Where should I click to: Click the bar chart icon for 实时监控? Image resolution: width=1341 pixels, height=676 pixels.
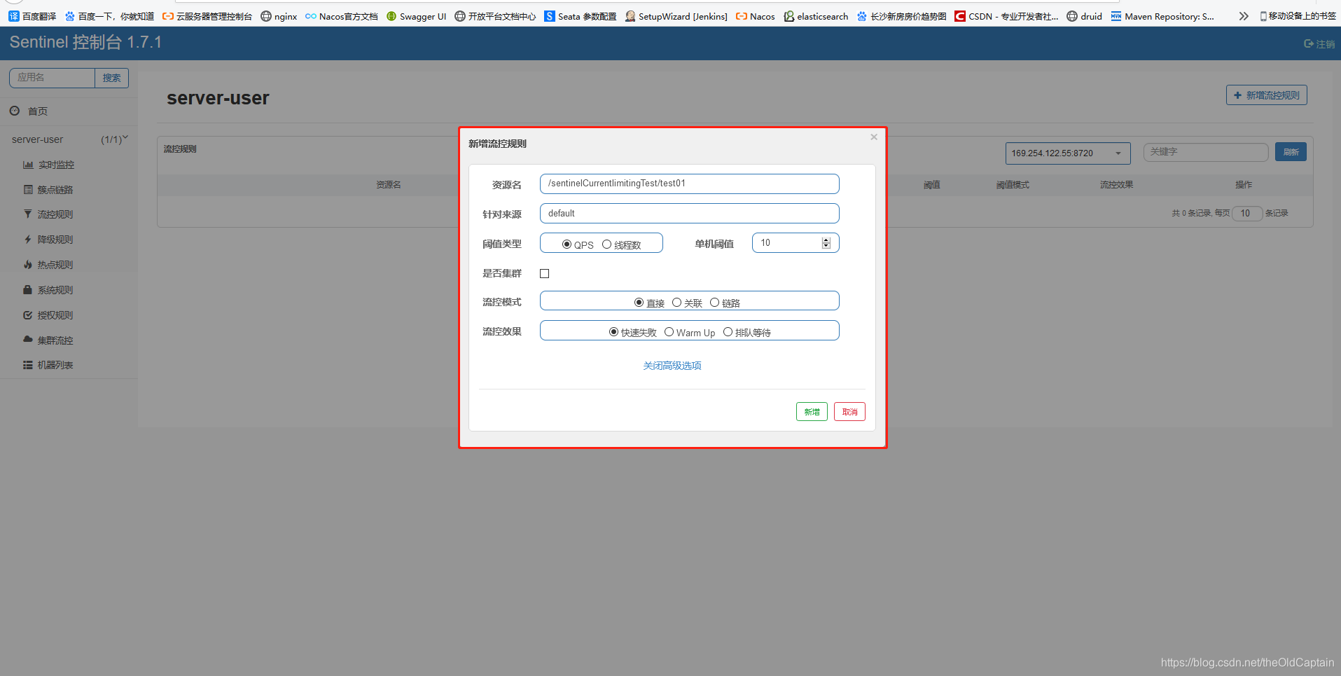point(28,165)
